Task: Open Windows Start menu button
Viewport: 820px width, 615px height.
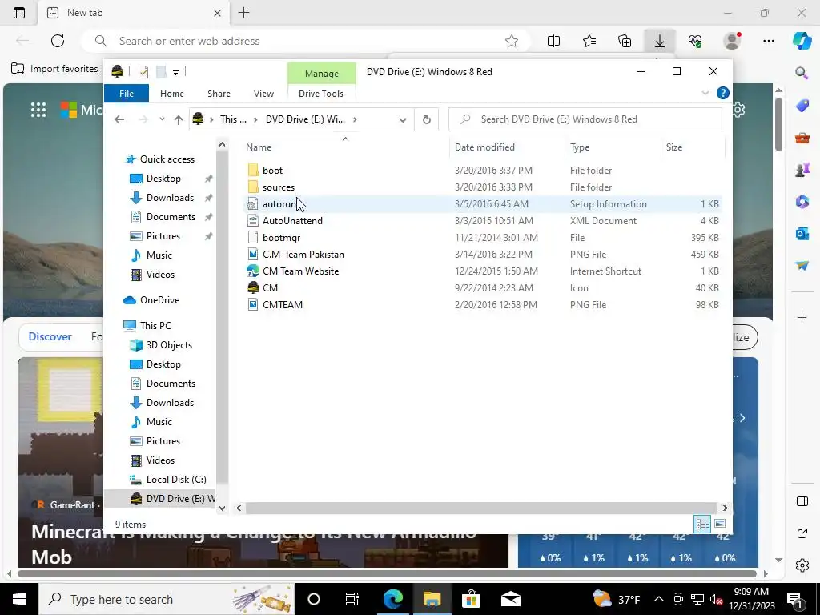Action: point(19,599)
